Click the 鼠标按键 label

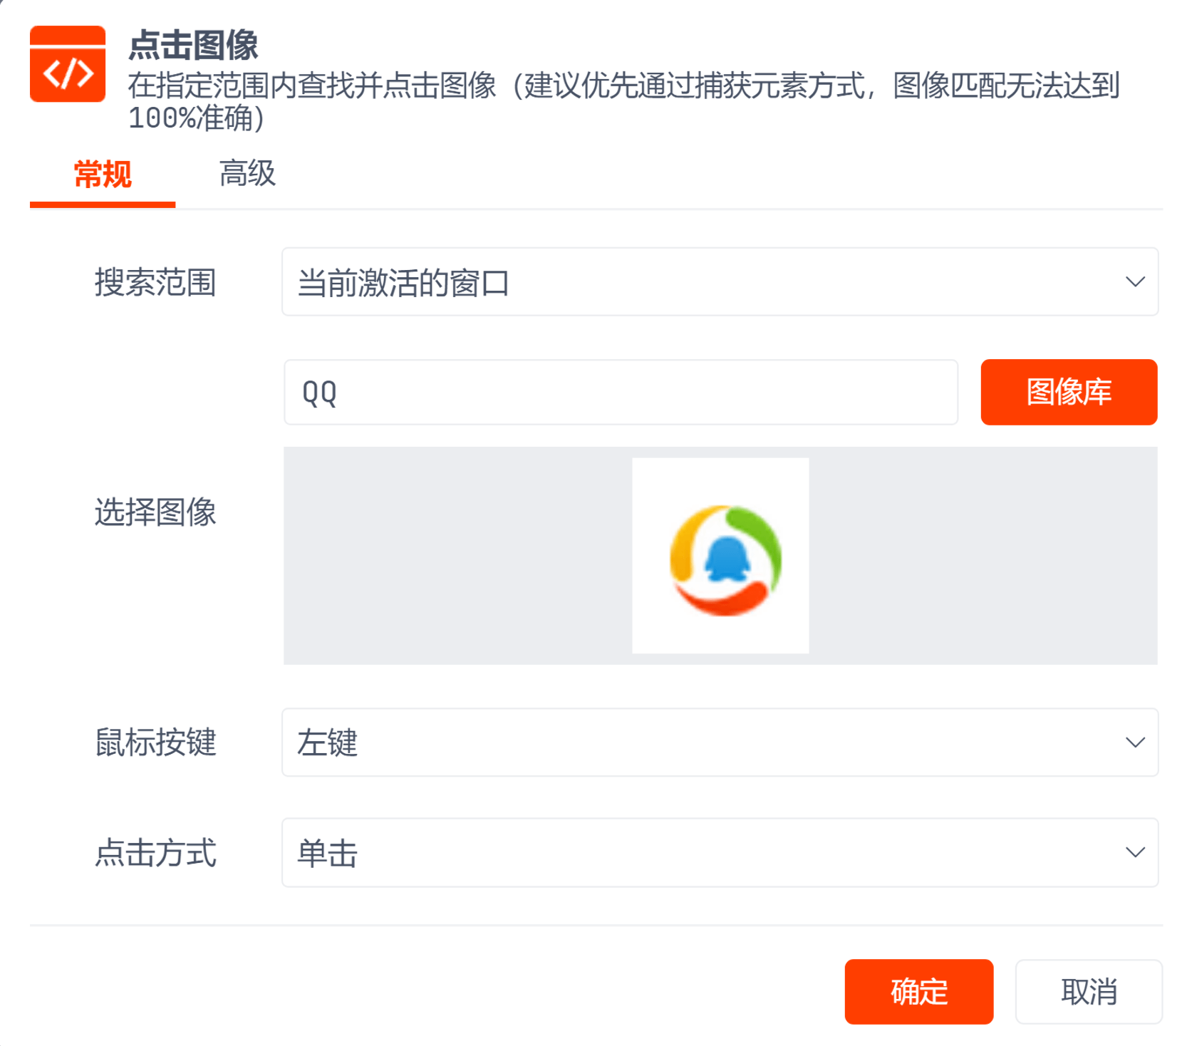click(155, 742)
